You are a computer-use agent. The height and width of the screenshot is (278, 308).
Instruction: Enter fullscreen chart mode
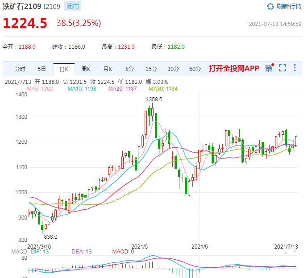point(282,68)
